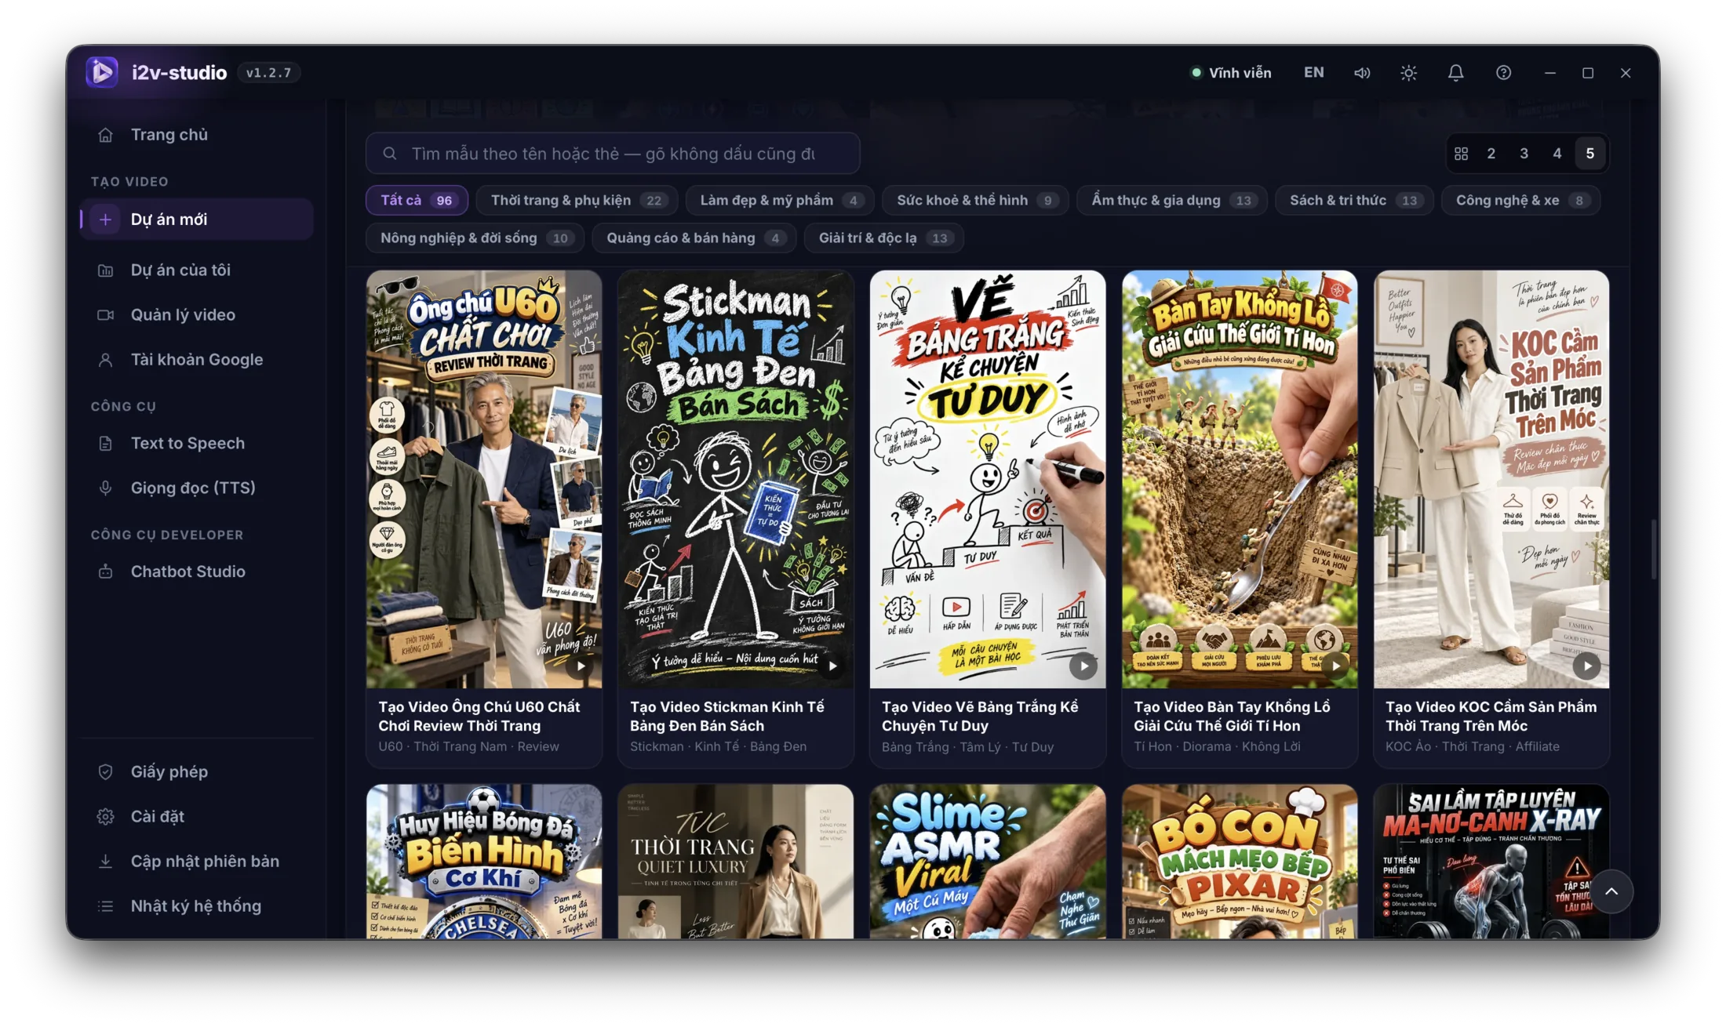The height and width of the screenshot is (1027, 1726).
Task: Open the notifications bell
Action: [x=1455, y=73]
